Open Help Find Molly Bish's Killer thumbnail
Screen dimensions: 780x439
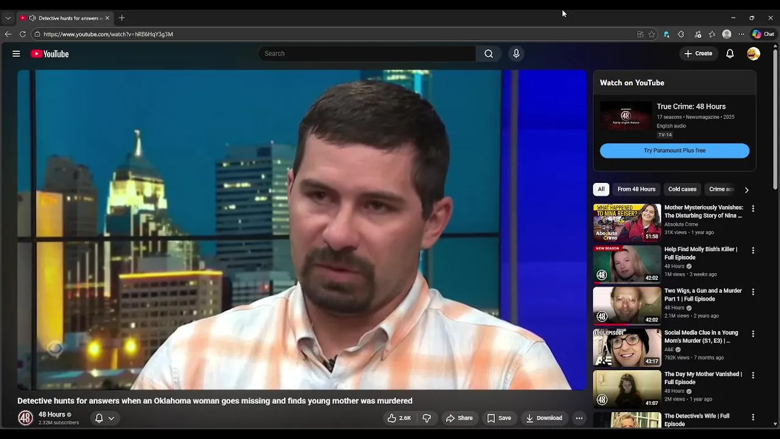tap(627, 264)
